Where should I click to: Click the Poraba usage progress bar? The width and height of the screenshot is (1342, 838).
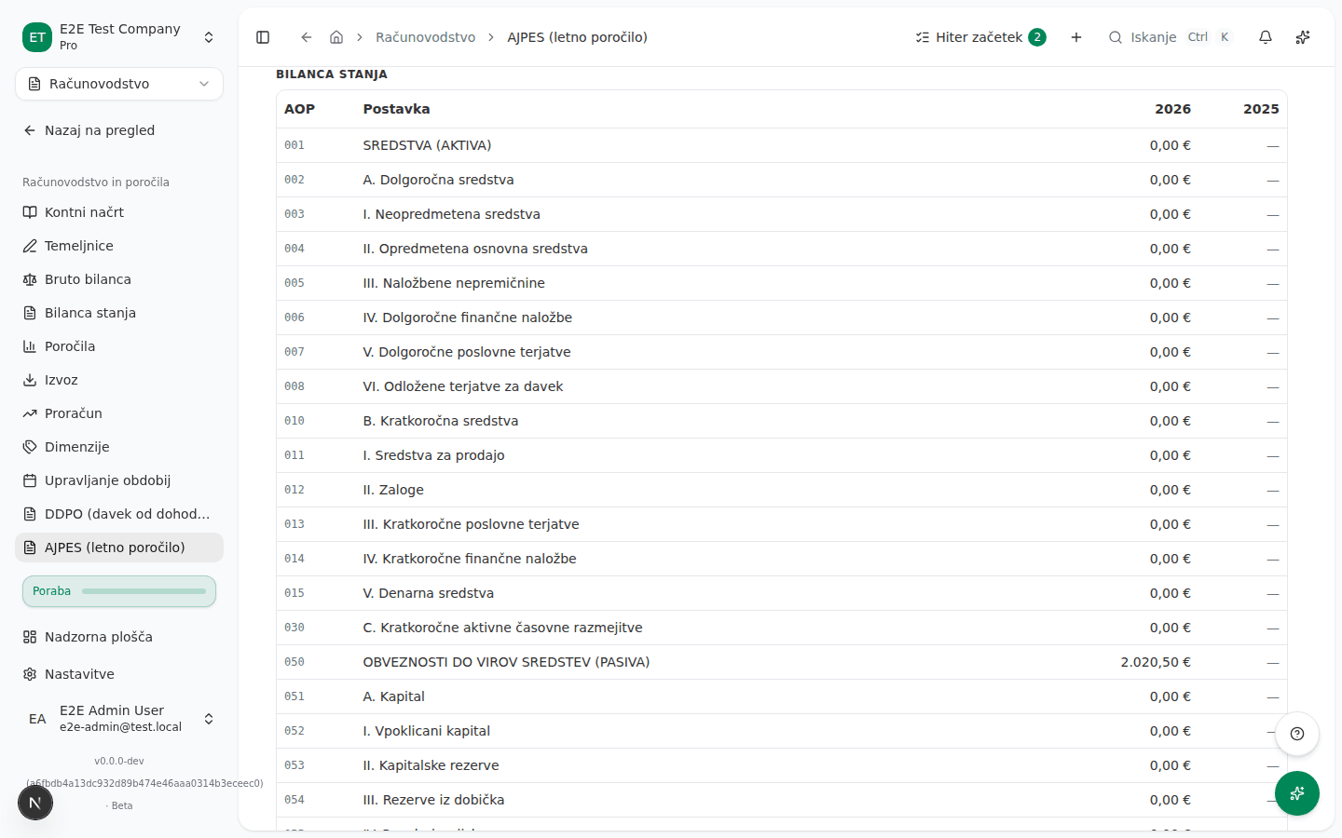click(119, 591)
